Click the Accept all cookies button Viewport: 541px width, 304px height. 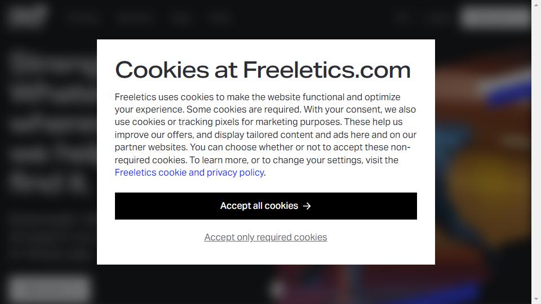(x=265, y=206)
